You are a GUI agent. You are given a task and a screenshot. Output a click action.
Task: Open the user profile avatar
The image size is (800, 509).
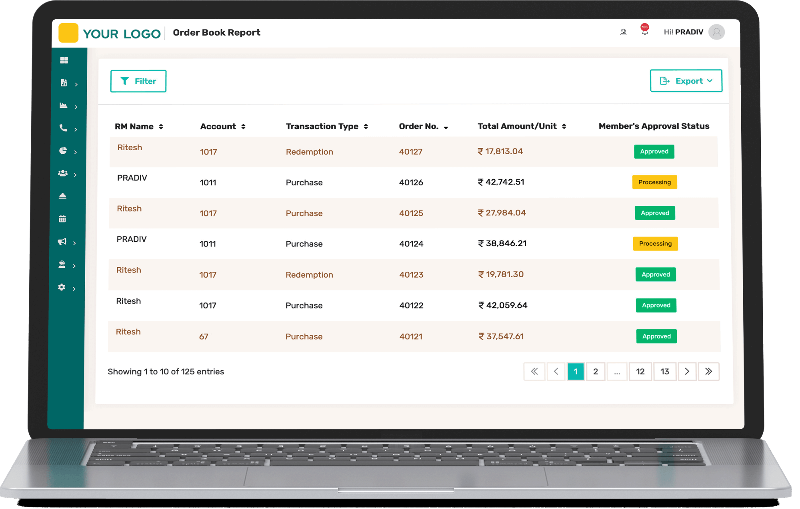pos(716,32)
